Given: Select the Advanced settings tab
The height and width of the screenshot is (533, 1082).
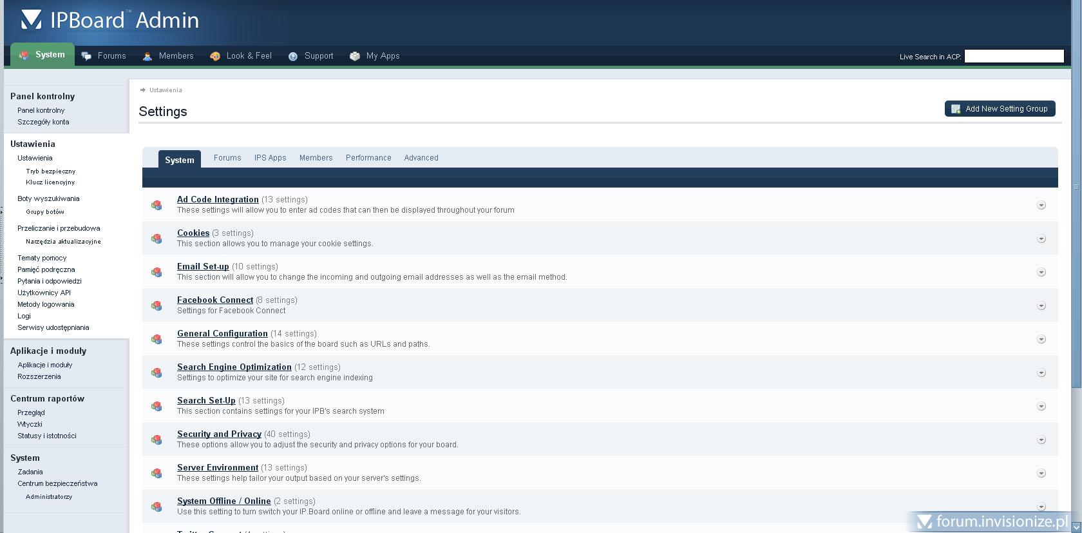Looking at the screenshot, I should point(421,158).
